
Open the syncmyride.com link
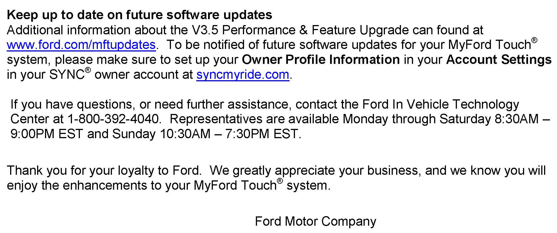click(x=243, y=75)
